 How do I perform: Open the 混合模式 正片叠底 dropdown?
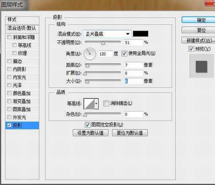click(107, 34)
